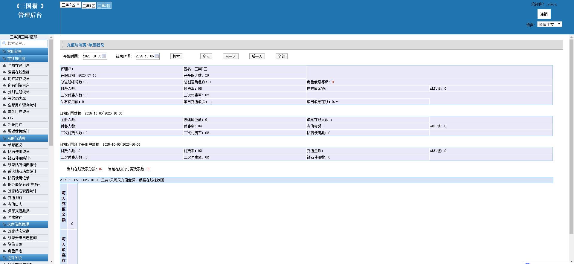Click the 搜索 button
Image resolution: width=574 pixels, height=264 pixels.
coord(176,56)
